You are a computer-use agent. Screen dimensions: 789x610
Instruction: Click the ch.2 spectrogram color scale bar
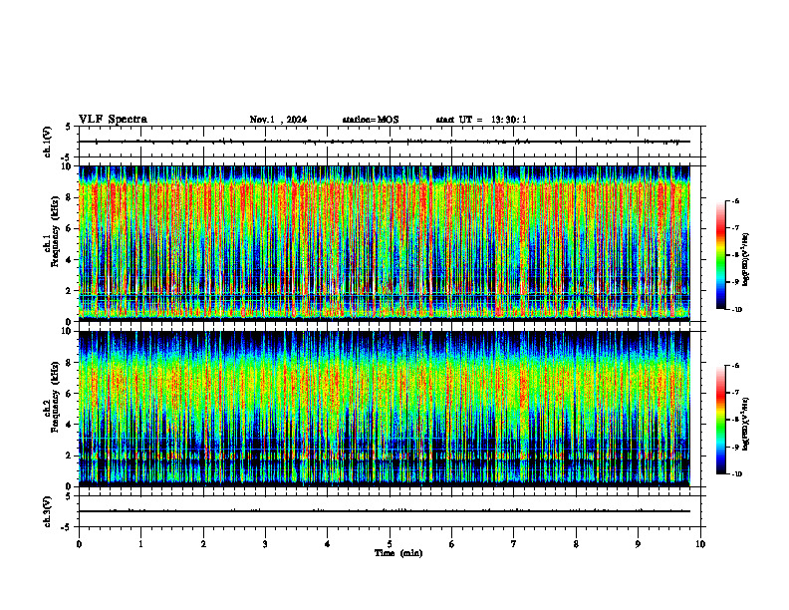tap(720, 420)
